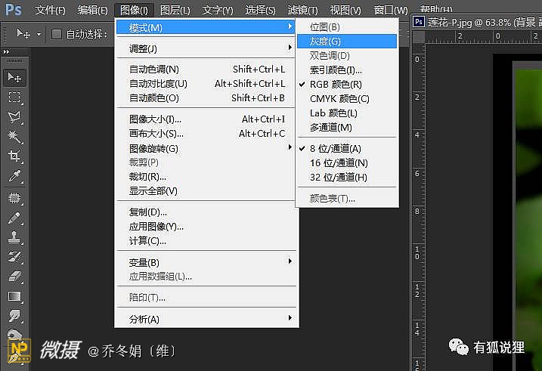Enable the 自动选择 checkbox

57,34
